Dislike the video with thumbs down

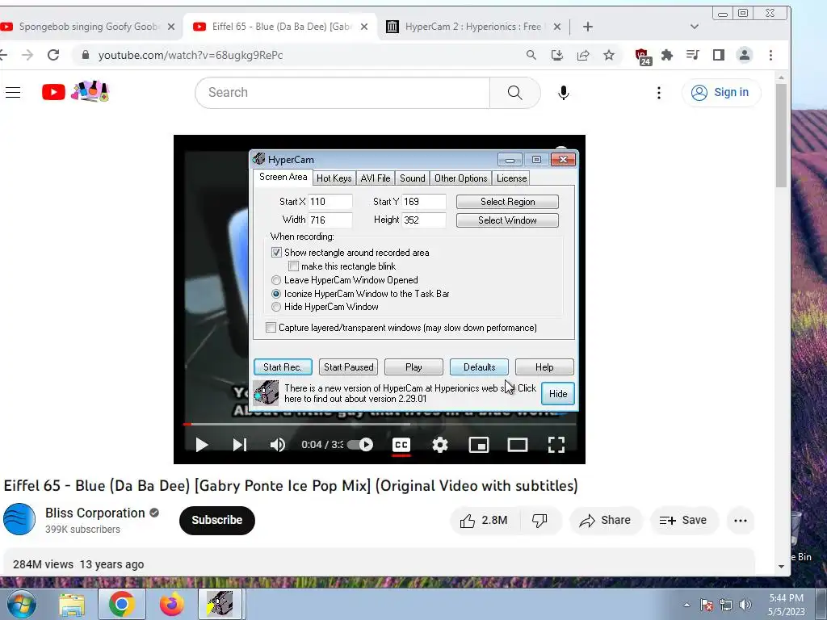point(539,521)
